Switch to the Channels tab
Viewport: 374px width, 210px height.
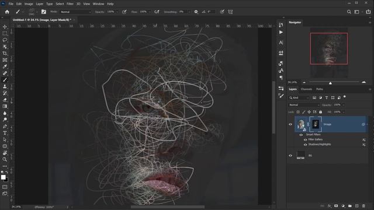306,89
